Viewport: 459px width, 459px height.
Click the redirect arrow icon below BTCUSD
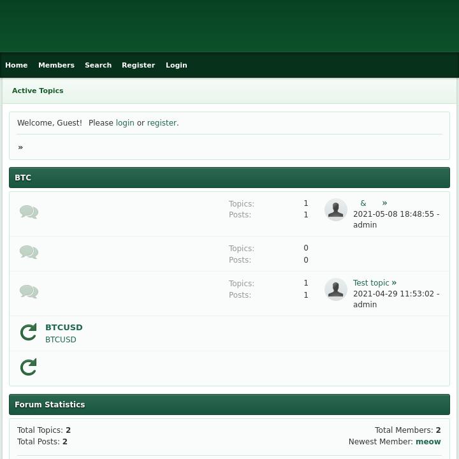[29, 367]
